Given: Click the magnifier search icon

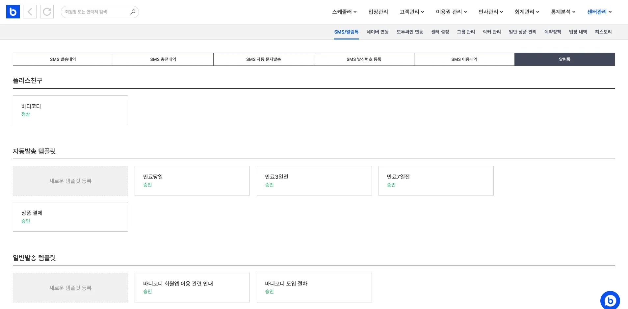Looking at the screenshot, I should click(133, 12).
